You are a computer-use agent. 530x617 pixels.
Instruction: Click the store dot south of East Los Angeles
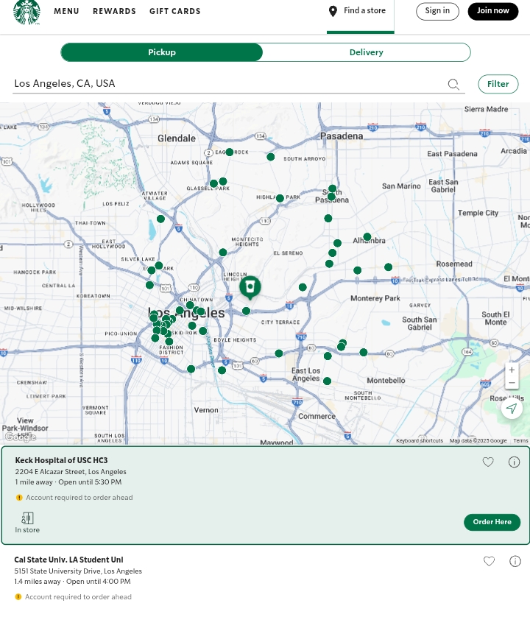pos(327,381)
